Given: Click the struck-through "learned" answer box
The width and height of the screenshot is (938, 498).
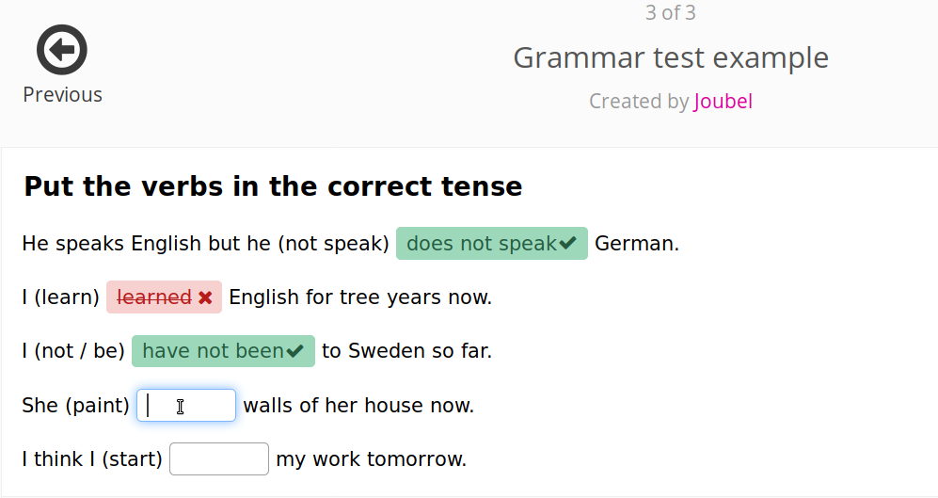Looking at the screenshot, I should click(x=153, y=297).
